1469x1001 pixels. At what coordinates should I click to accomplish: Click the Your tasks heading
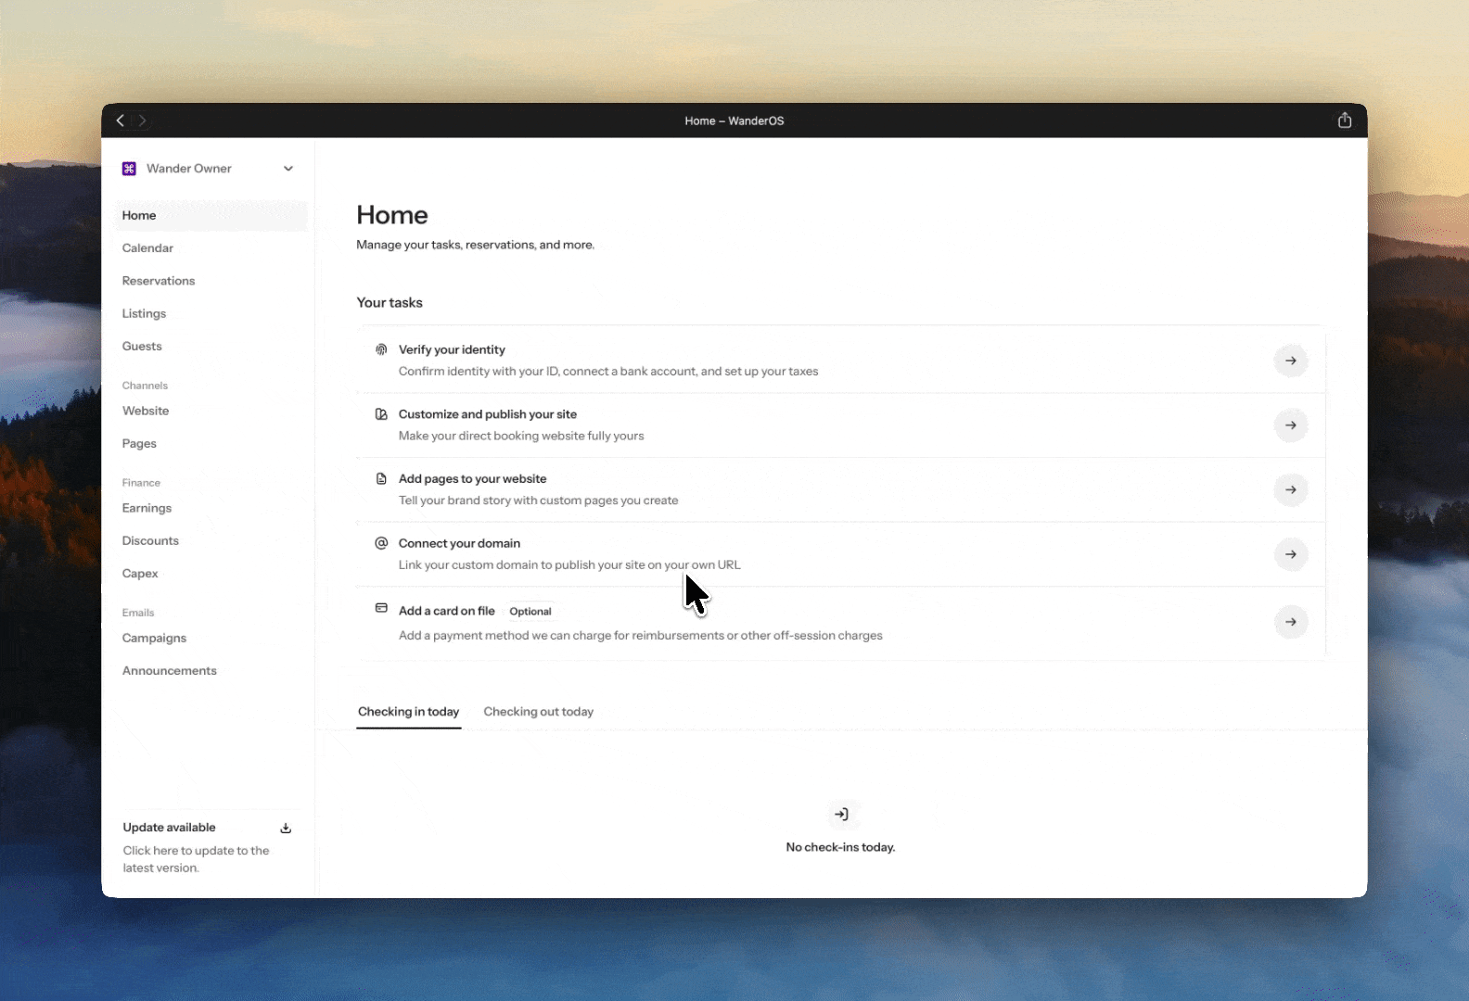[390, 303]
